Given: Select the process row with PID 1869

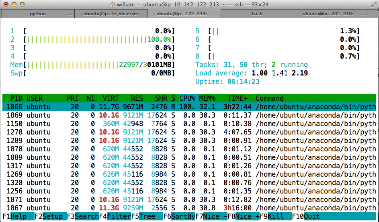Looking at the screenshot, I should tap(189, 115).
